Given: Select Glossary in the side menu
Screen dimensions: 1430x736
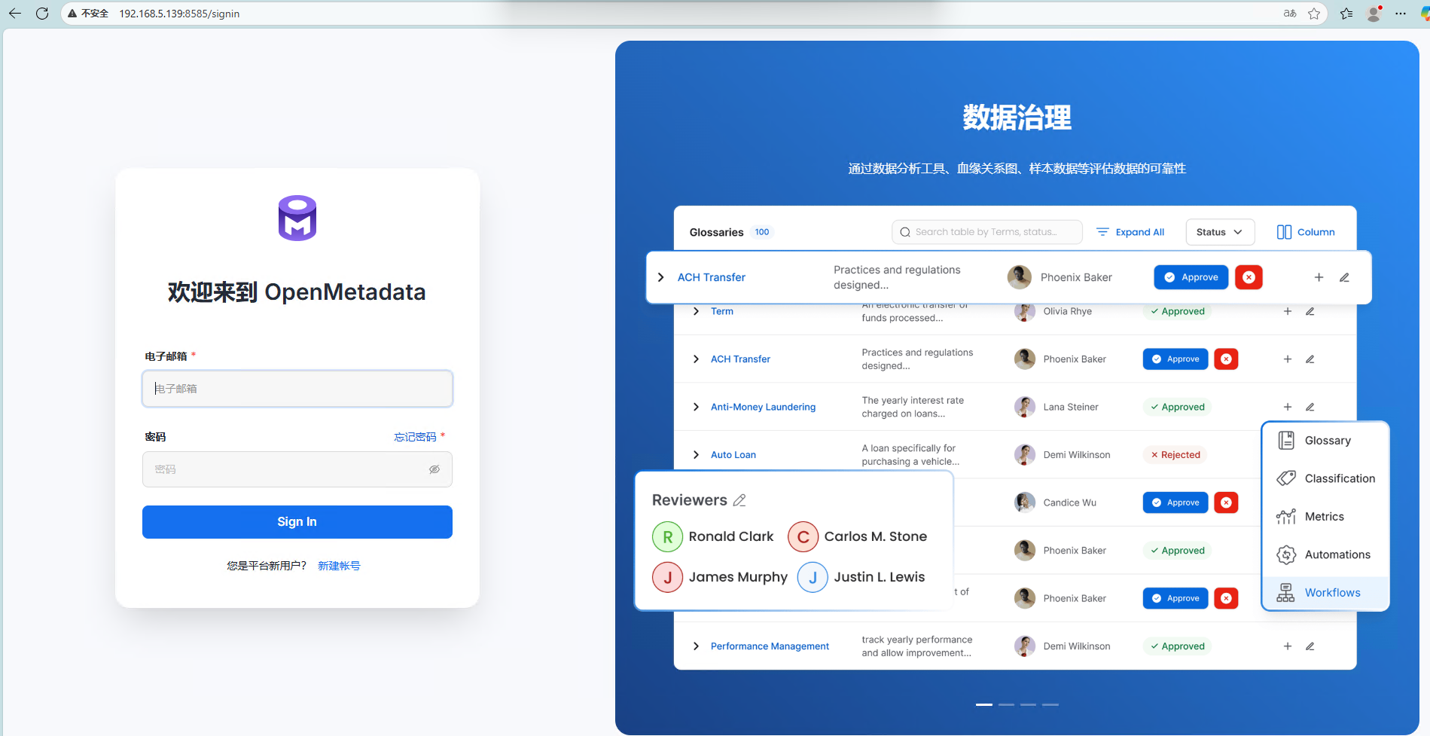Looking at the screenshot, I should (x=1325, y=441).
